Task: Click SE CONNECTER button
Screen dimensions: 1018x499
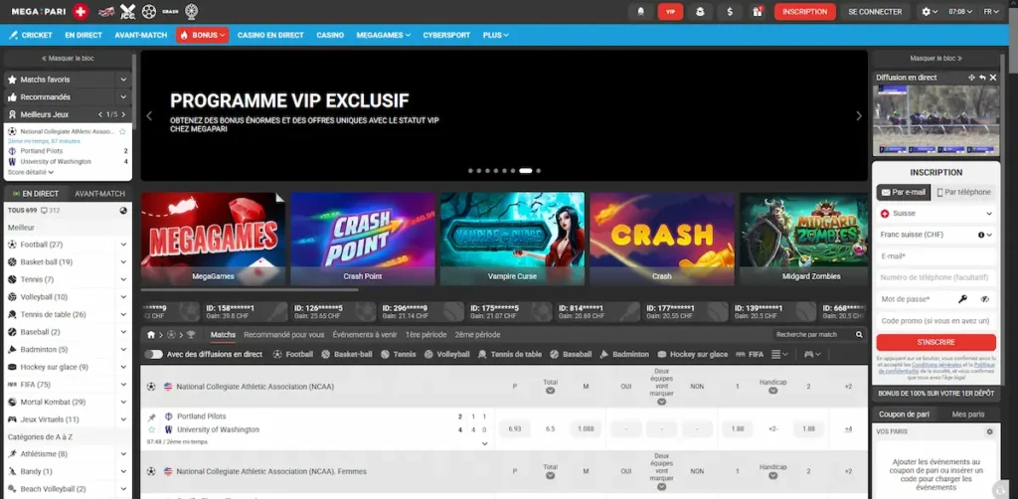Action: (875, 12)
